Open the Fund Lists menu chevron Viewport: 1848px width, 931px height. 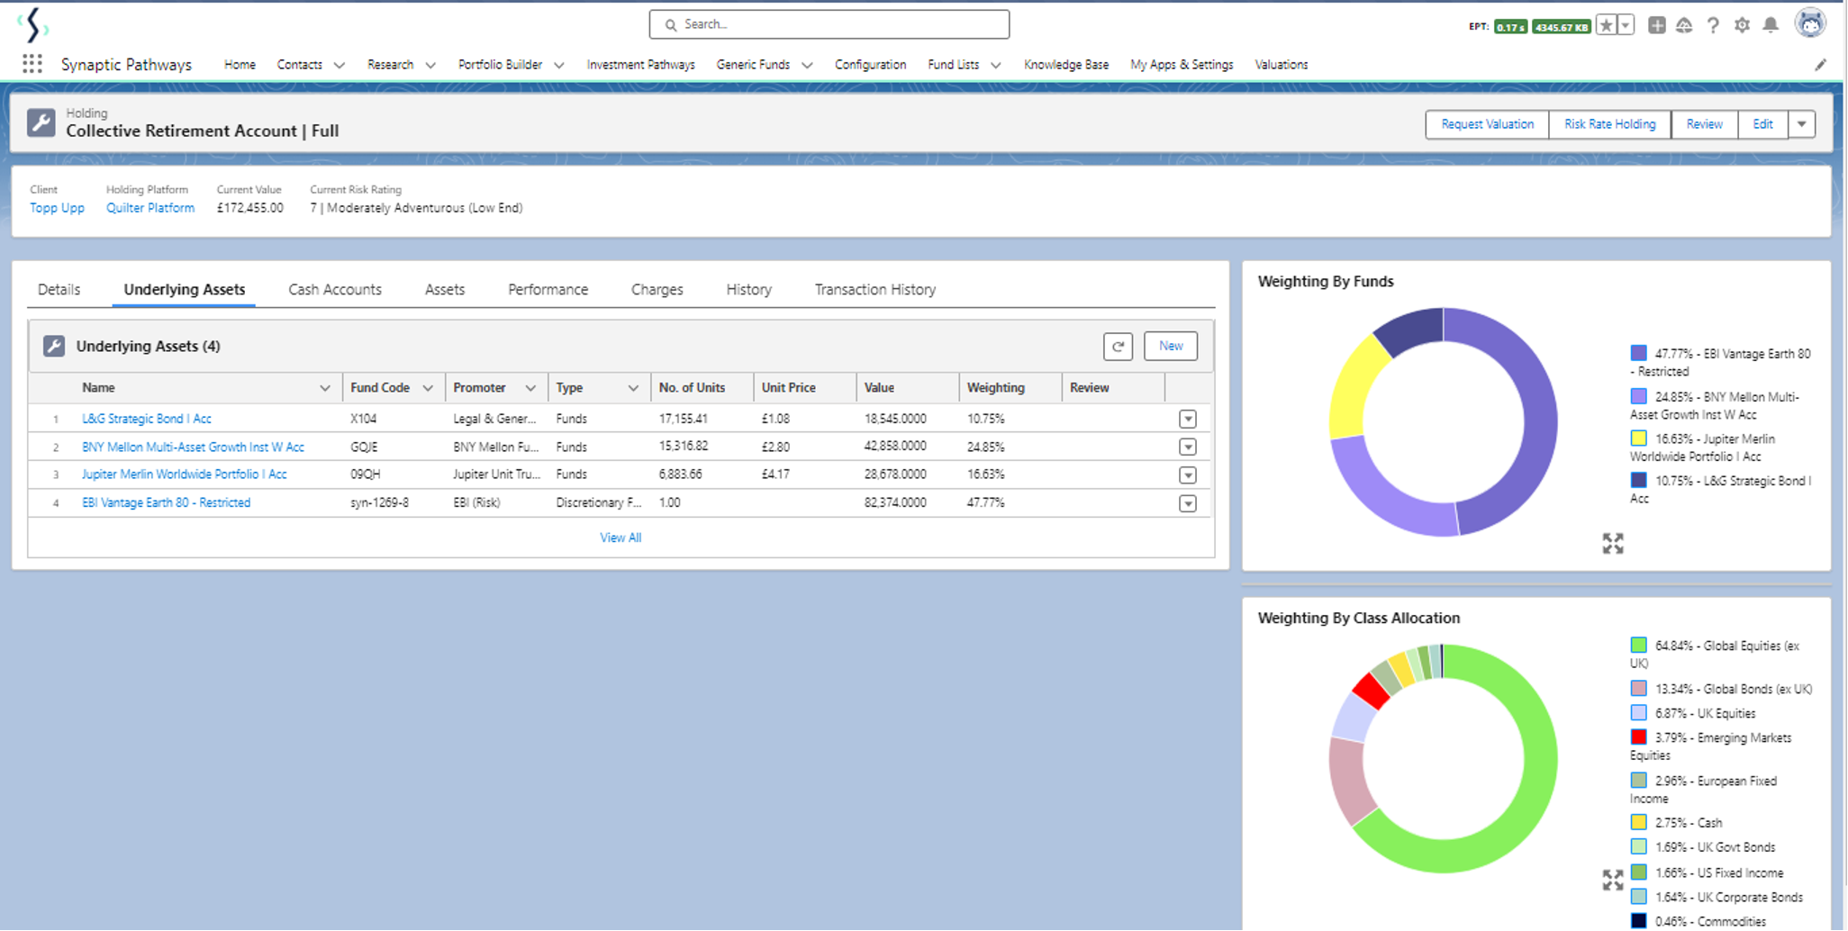[996, 65]
